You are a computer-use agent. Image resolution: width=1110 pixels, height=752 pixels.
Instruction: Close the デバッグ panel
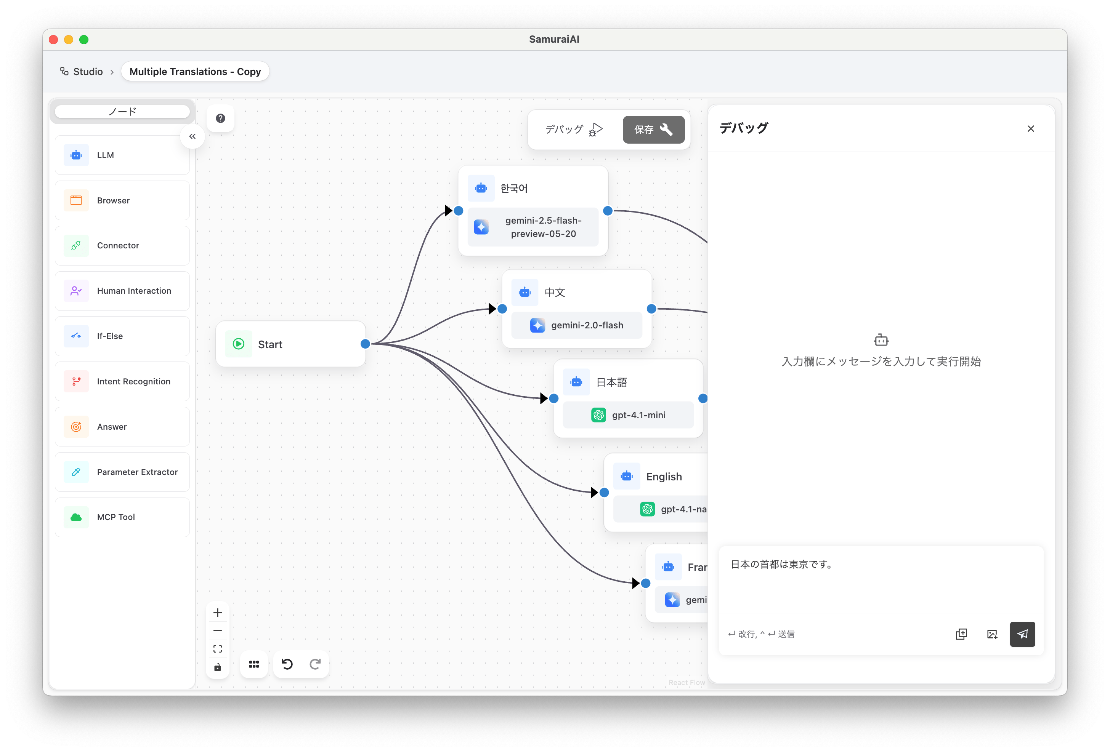[1031, 128]
